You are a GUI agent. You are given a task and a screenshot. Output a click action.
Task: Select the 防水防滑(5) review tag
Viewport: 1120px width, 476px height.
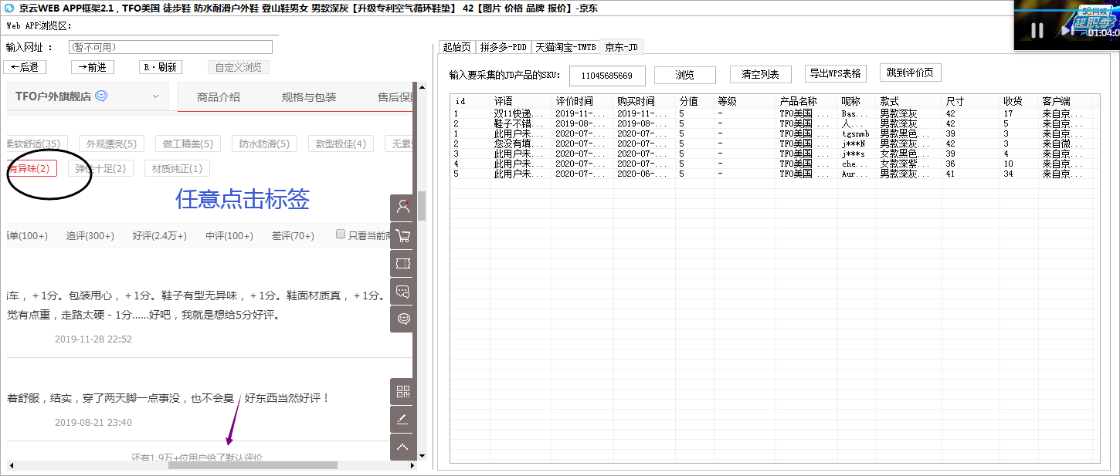pyautogui.click(x=264, y=143)
